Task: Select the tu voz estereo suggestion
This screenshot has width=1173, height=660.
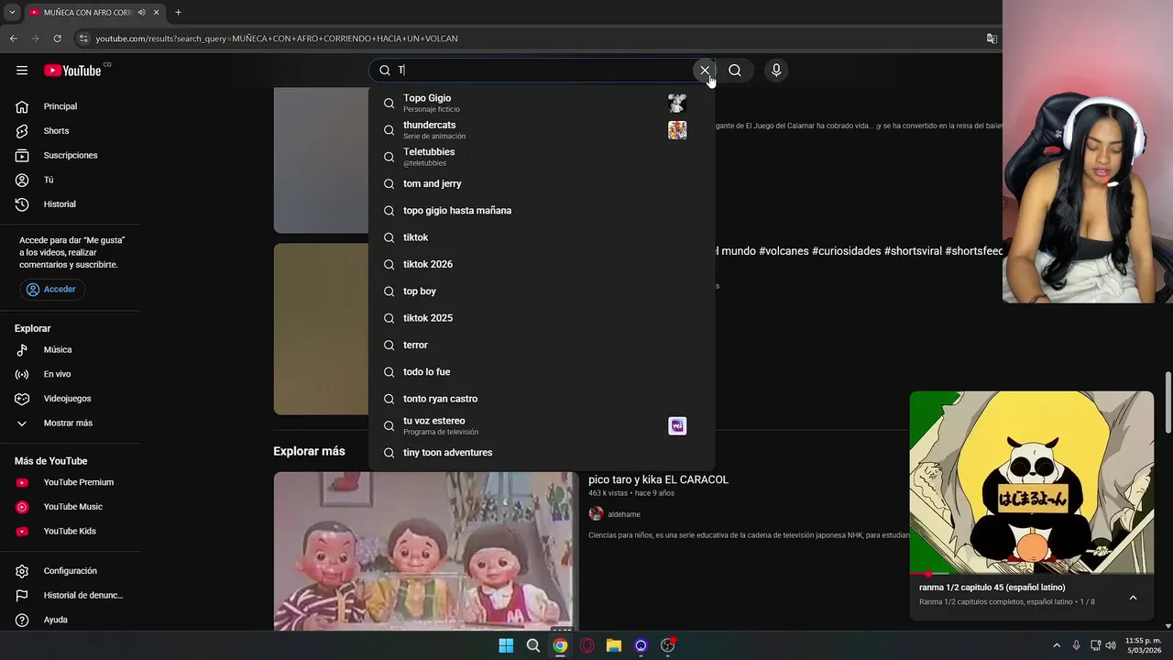Action: click(x=542, y=426)
